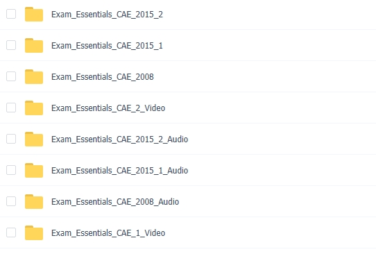Open the Exam_Essentials_CAE_2015_1 name link
This screenshot has width=376, height=254.
(x=107, y=46)
